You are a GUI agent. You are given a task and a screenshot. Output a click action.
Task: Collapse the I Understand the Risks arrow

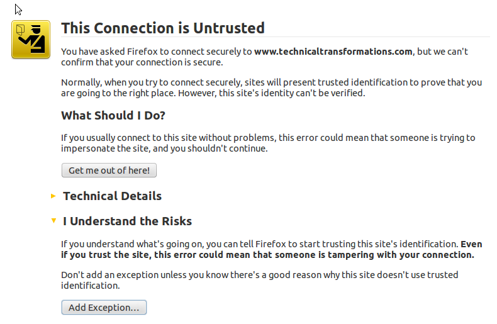(53, 221)
